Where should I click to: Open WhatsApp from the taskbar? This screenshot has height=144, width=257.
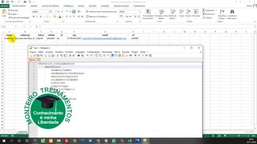114,141
